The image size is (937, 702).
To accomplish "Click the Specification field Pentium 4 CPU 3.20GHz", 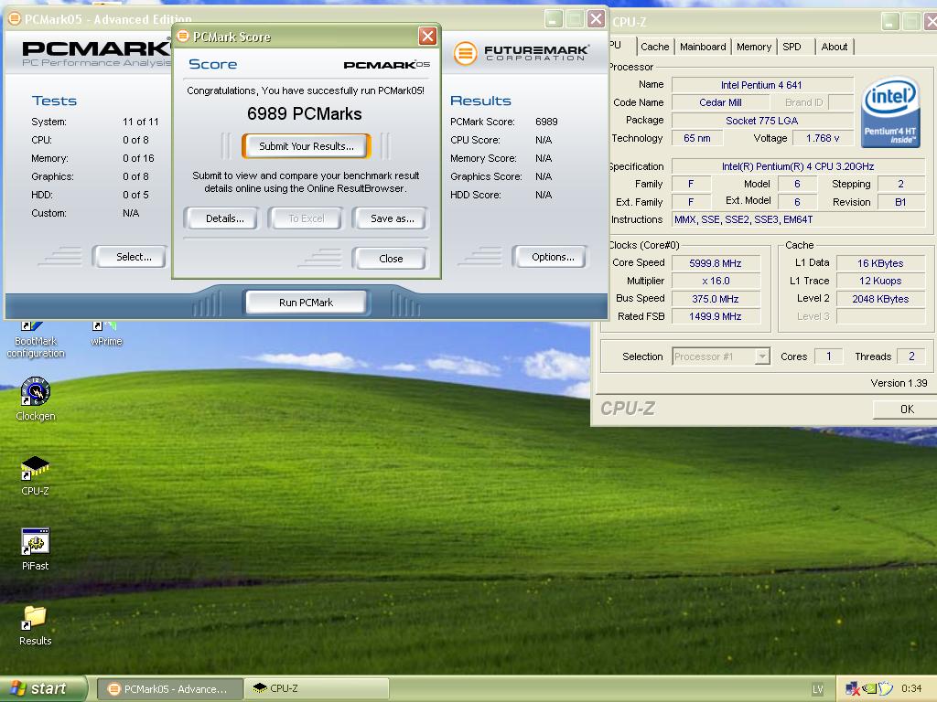I will (798, 166).
